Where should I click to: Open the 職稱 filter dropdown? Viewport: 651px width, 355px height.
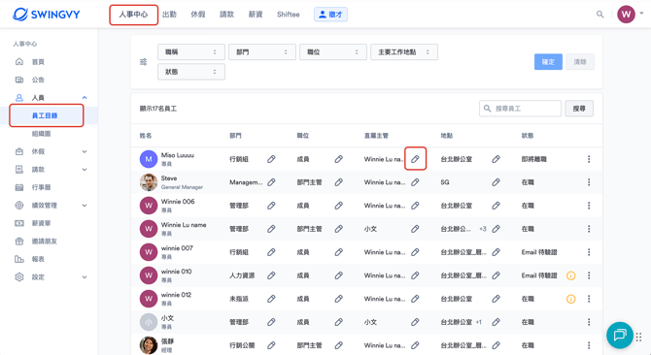coord(191,52)
